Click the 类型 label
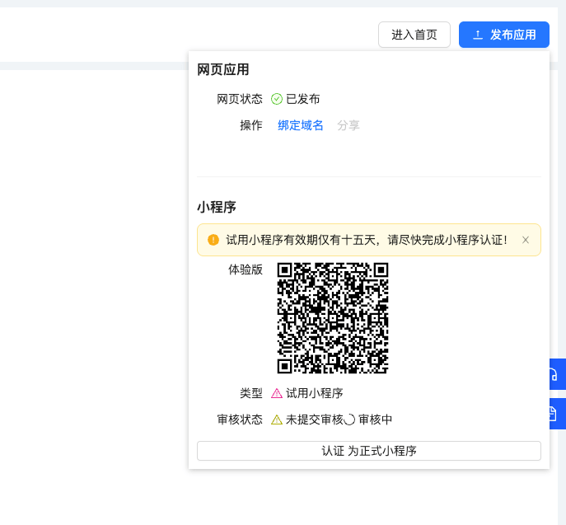The height and width of the screenshot is (525, 566). click(x=251, y=393)
